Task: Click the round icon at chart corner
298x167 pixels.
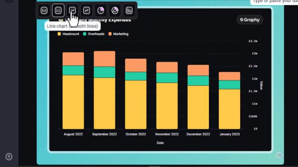Action: click(279, 155)
